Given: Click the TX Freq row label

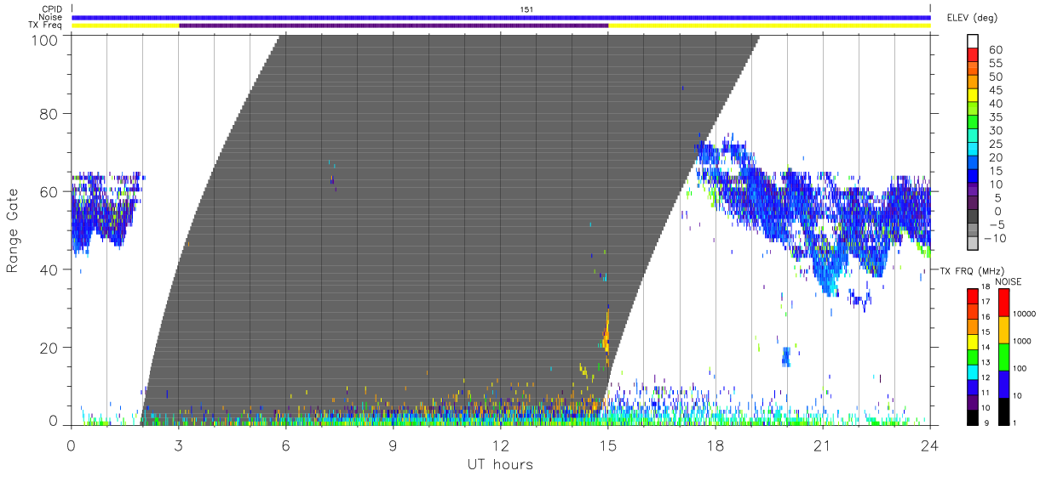Looking at the screenshot, I should pyautogui.click(x=46, y=26).
